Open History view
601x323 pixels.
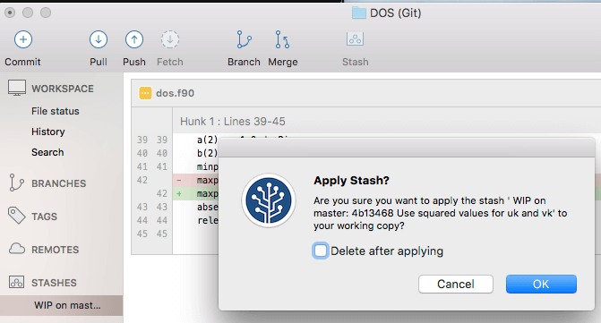pyautogui.click(x=47, y=132)
